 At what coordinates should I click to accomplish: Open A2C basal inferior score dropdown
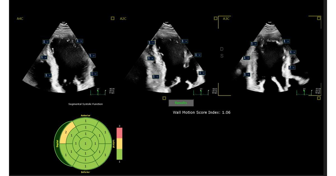(x=156, y=77)
